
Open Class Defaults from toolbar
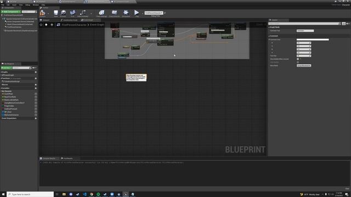pyautogui.click(x=114, y=13)
